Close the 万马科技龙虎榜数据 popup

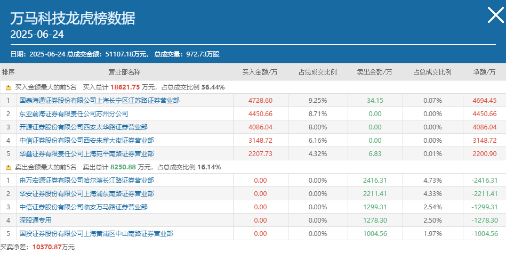496,15
